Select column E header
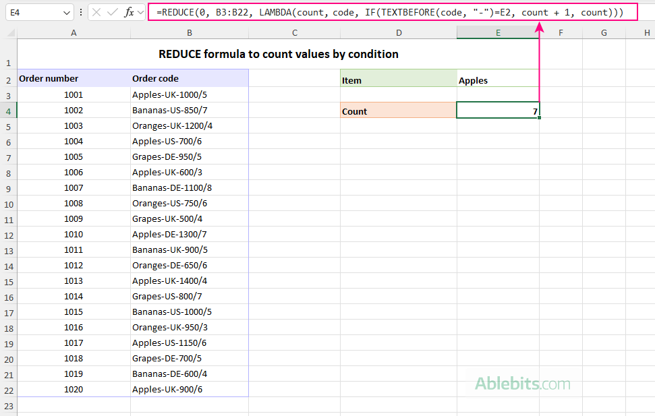Viewport: 655px width, 416px height. point(498,32)
